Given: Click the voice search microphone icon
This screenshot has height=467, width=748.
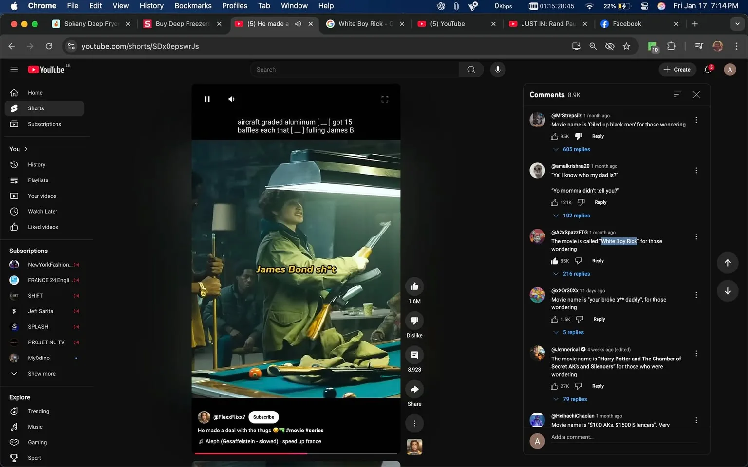Looking at the screenshot, I should [x=497, y=70].
